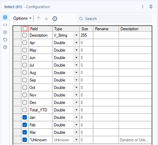
Task: Select the Sep field name
Action: [33, 80]
